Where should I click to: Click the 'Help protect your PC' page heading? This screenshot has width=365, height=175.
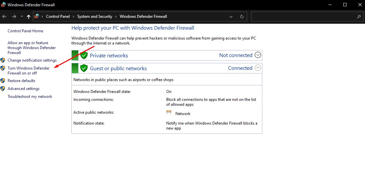133,28
